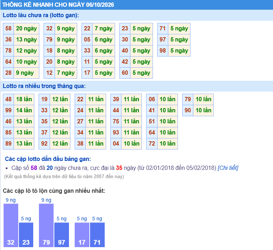Click the red 35 maximum days value
The image size is (273, 250).
point(119,168)
